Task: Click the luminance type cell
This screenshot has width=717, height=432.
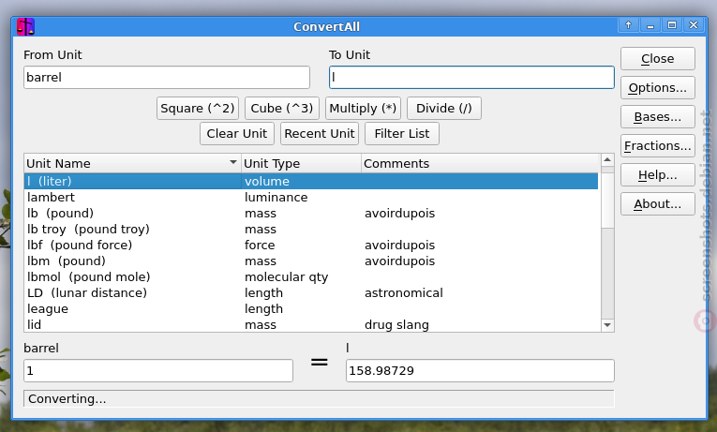Action: pos(276,198)
